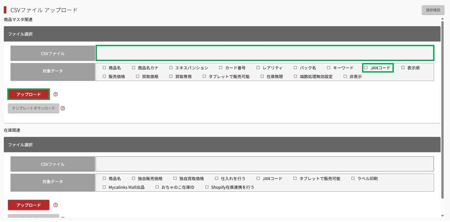Enable the エキスパンション checkbox

171,68
